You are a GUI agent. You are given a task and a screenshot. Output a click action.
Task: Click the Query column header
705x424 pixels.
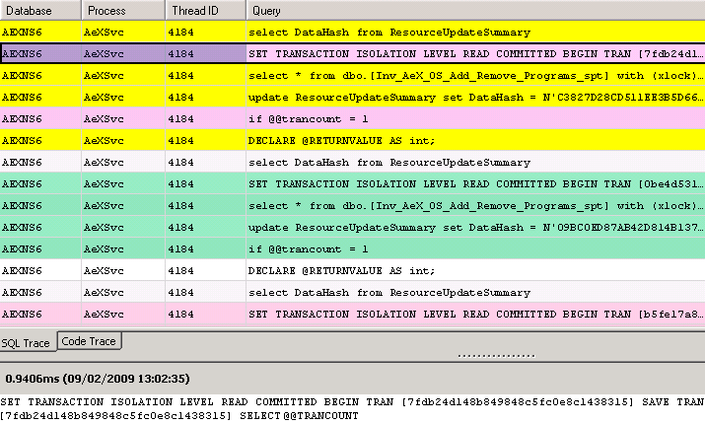click(473, 10)
